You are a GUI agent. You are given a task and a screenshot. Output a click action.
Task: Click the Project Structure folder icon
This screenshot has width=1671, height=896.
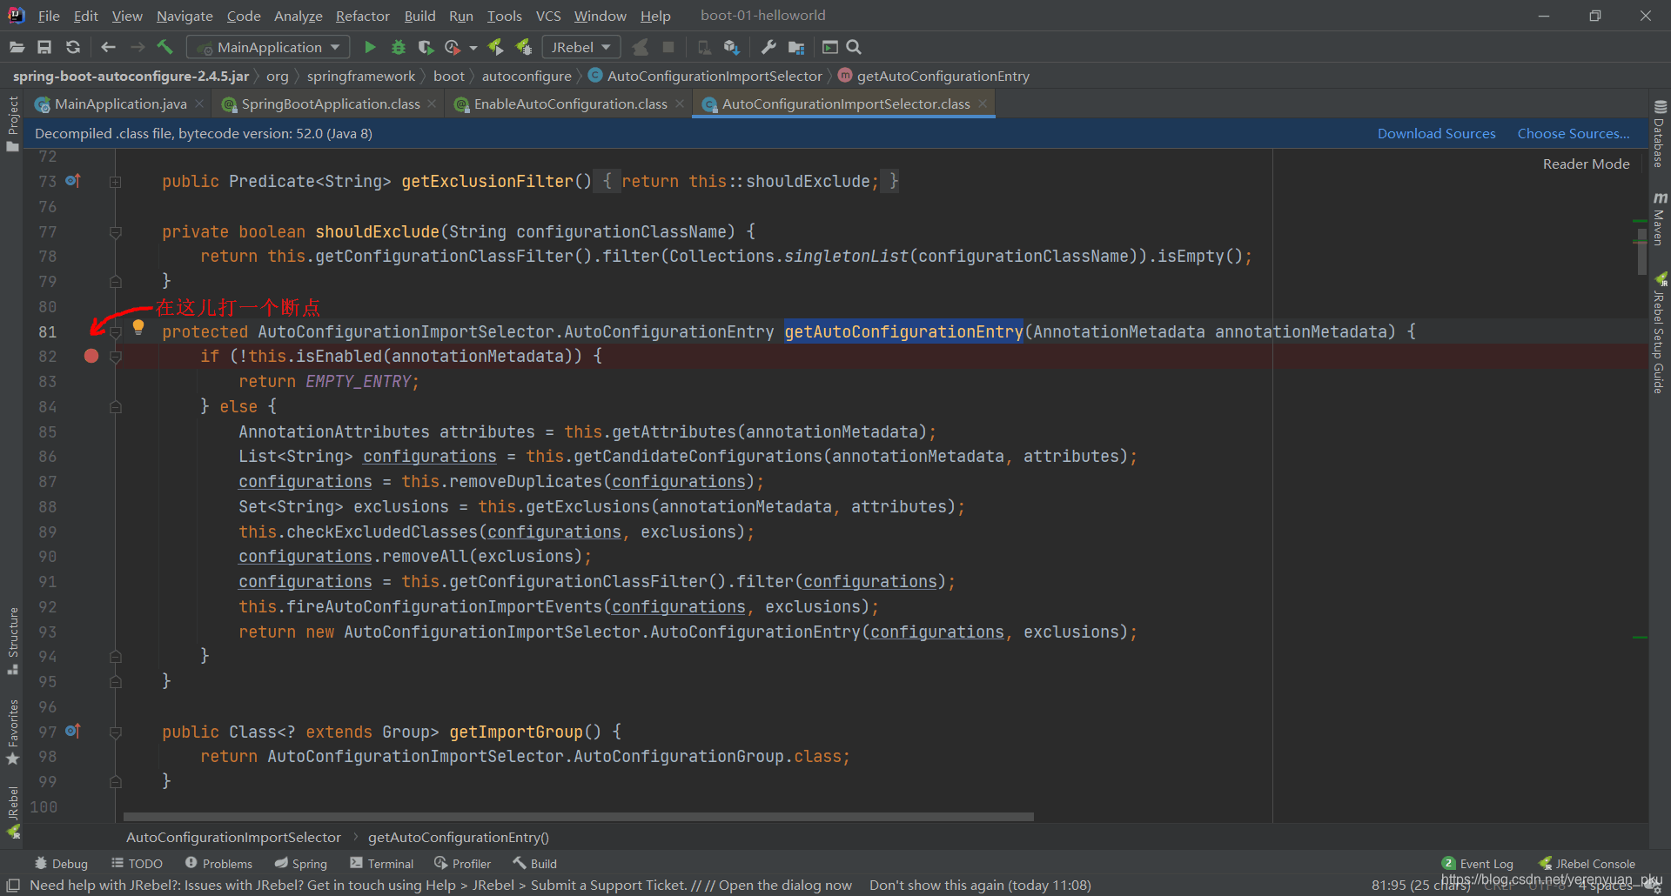click(x=796, y=47)
